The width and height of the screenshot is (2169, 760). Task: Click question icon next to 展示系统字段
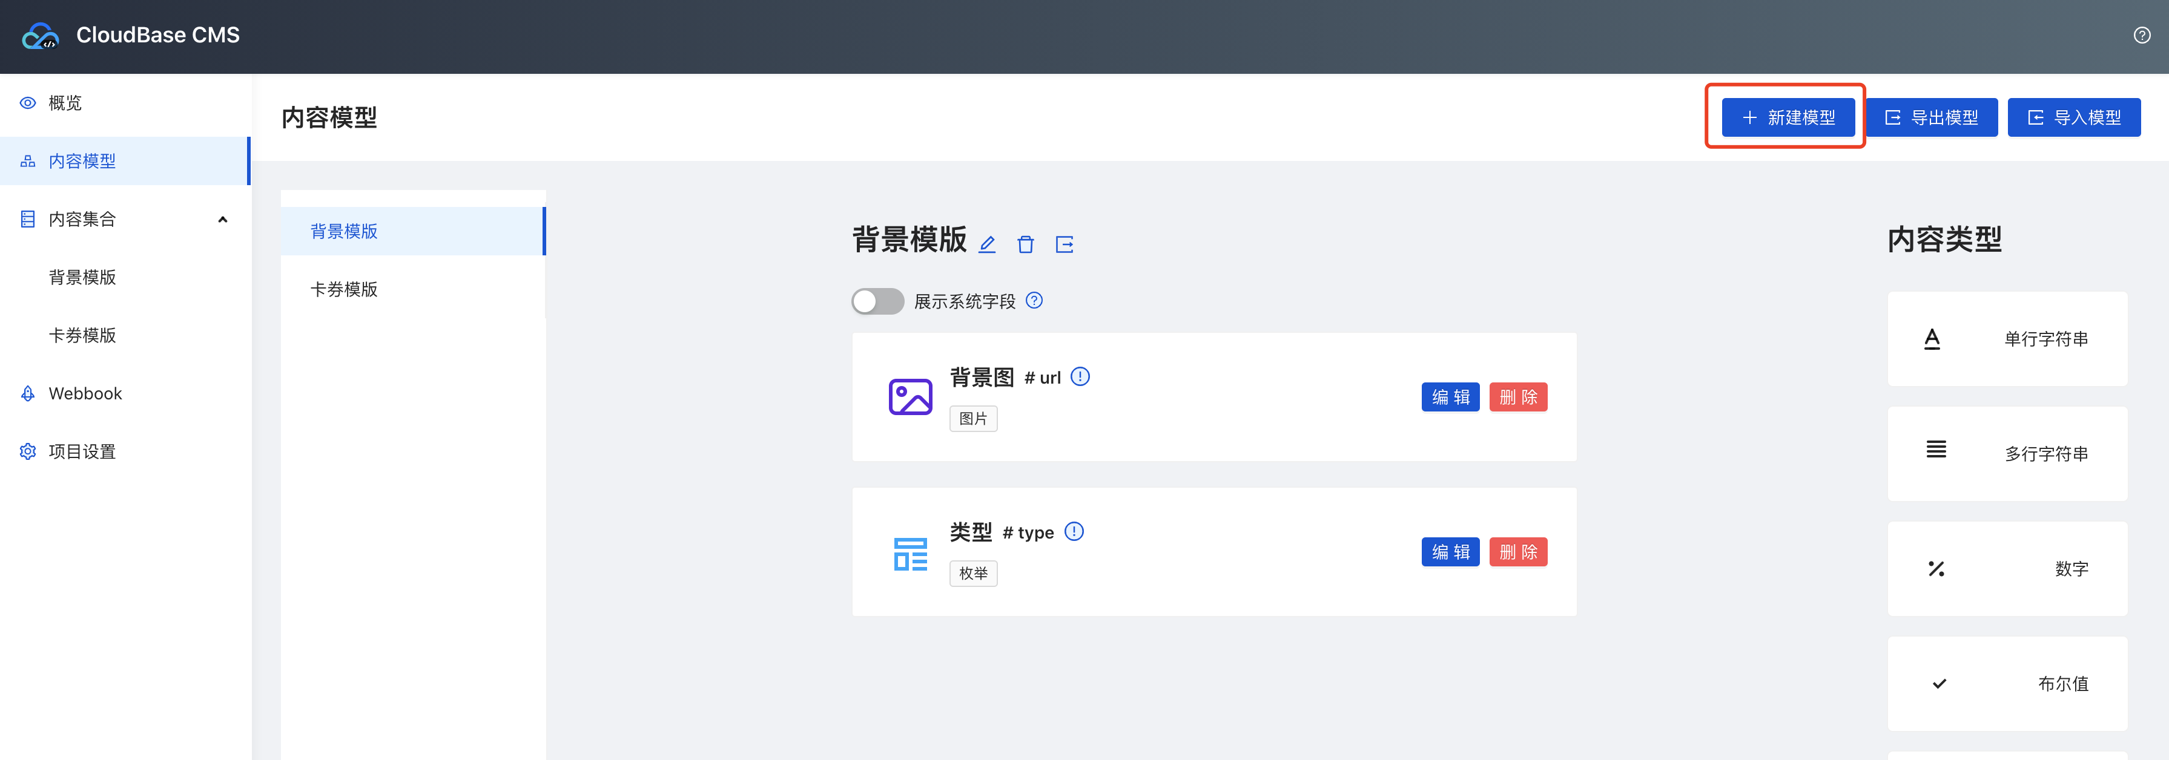click(x=1034, y=301)
